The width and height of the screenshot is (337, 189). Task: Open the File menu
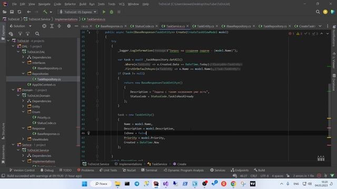pyautogui.click(x=14, y=4)
